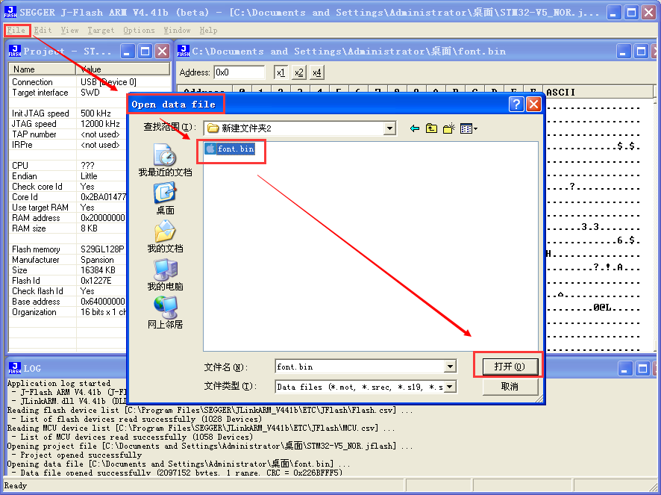The height and width of the screenshot is (495, 661).
Task: Create a new folder in dialog
Action: click(449, 128)
